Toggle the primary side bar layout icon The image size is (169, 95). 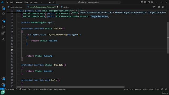[x=142, y=2]
